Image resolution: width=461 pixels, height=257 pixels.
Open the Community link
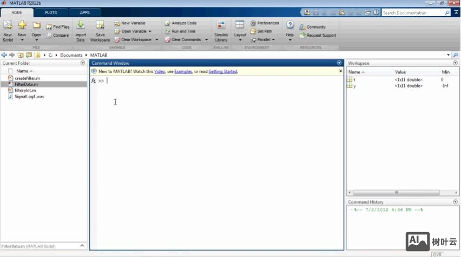[313, 27]
